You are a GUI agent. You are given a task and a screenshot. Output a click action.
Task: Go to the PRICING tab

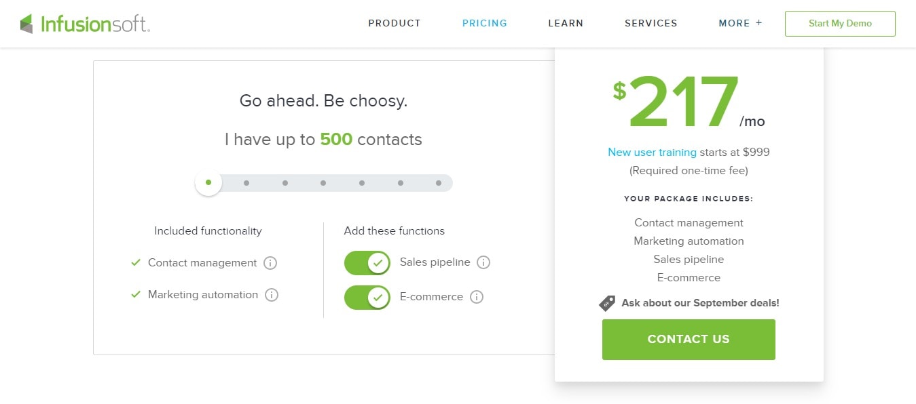(485, 23)
